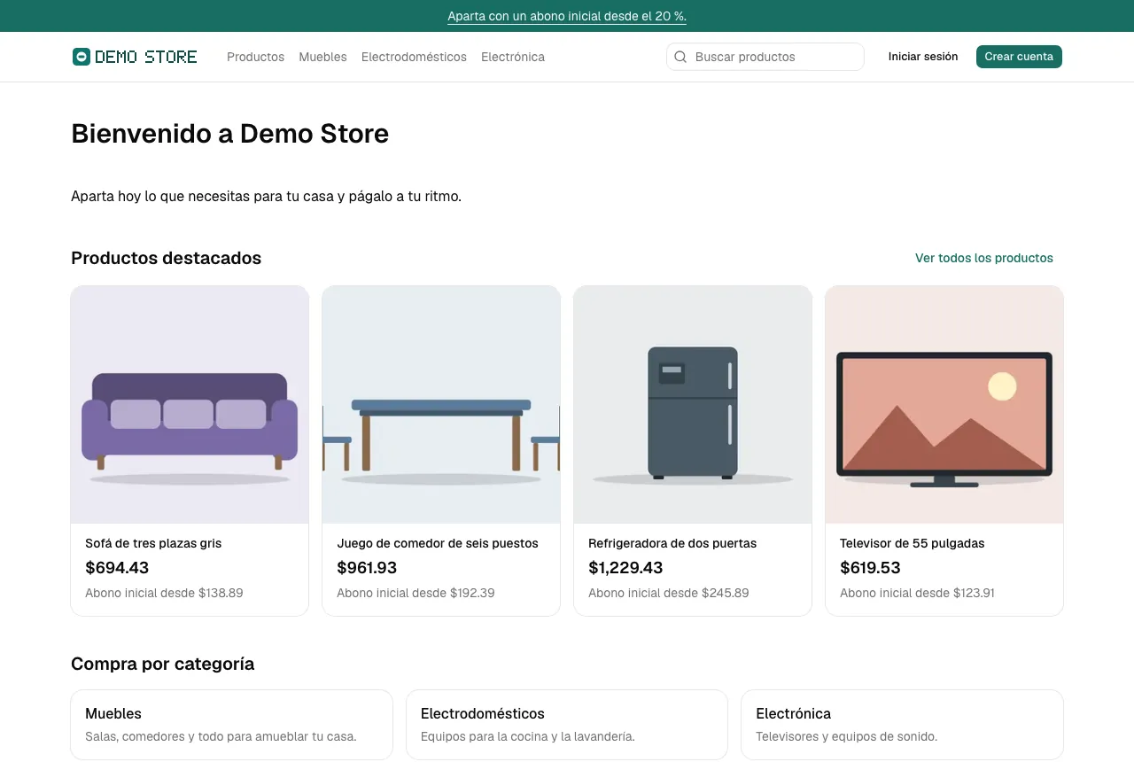Click Abono inicial desde $123.91

tap(917, 593)
